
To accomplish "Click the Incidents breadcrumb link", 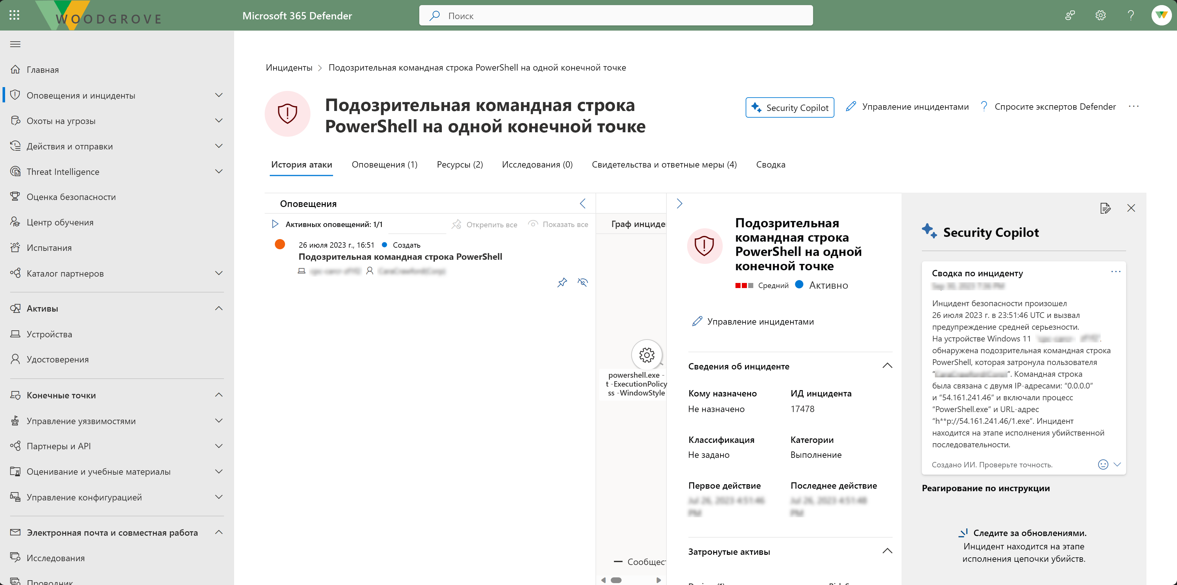I will tap(289, 68).
